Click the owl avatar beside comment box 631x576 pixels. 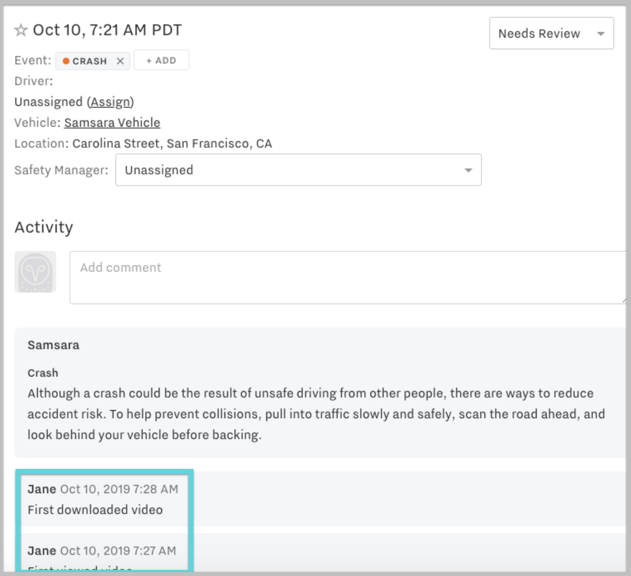pos(35,272)
